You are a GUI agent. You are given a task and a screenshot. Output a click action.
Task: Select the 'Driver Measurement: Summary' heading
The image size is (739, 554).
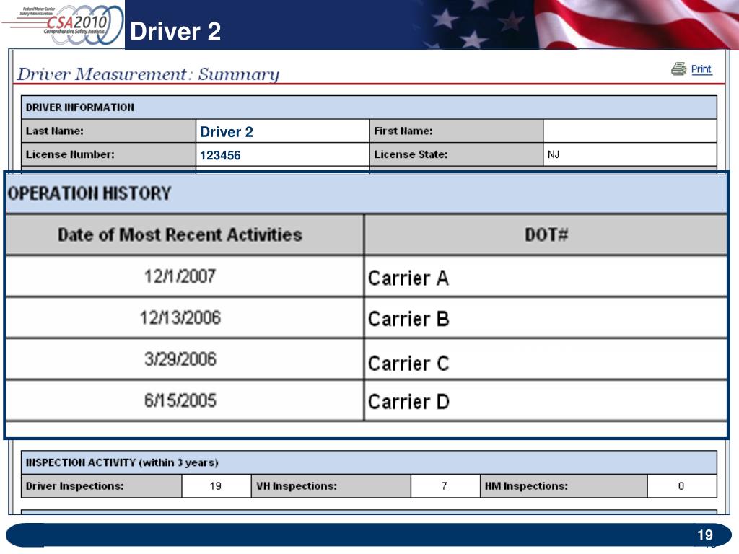click(148, 74)
